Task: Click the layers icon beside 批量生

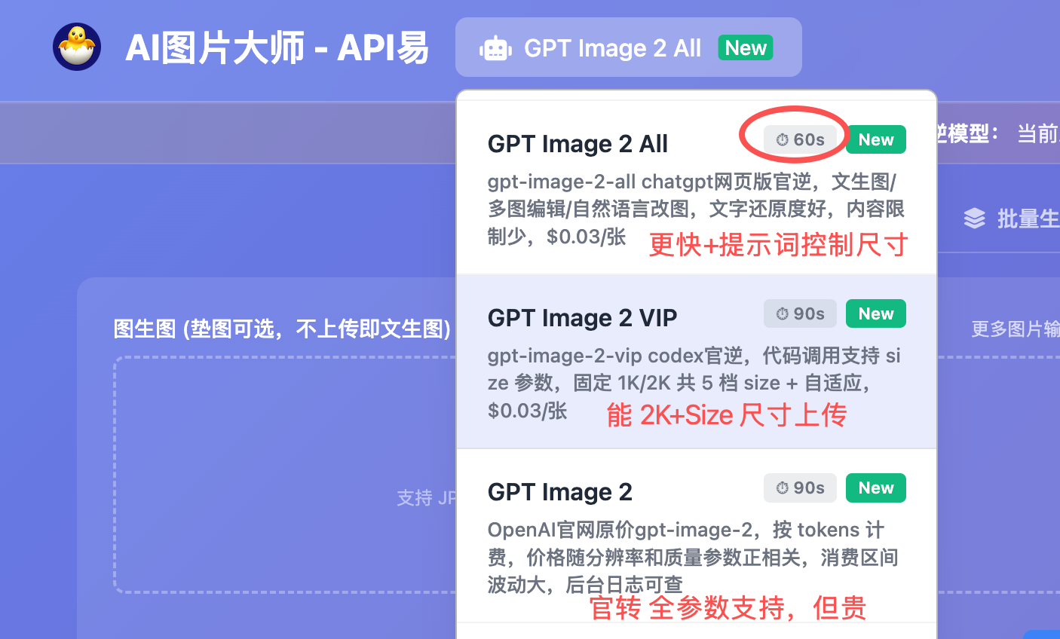Action: point(974,219)
